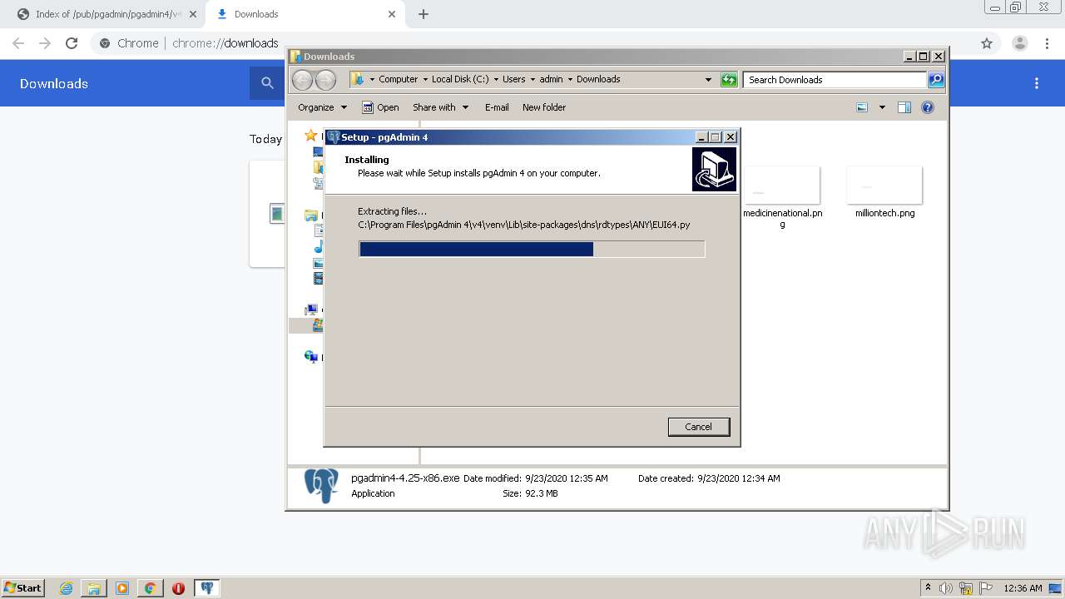Viewport: 1065px width, 599px height.
Task: Click Chrome back button
Action: 18,43
